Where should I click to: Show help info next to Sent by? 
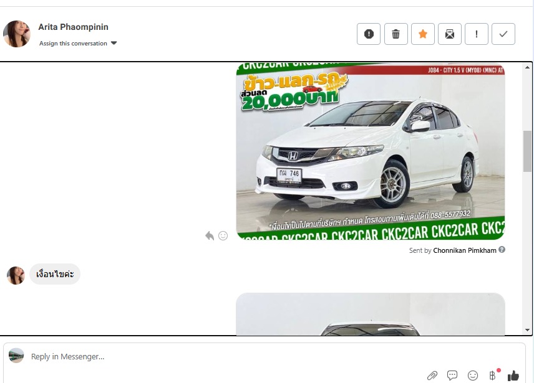(x=502, y=250)
